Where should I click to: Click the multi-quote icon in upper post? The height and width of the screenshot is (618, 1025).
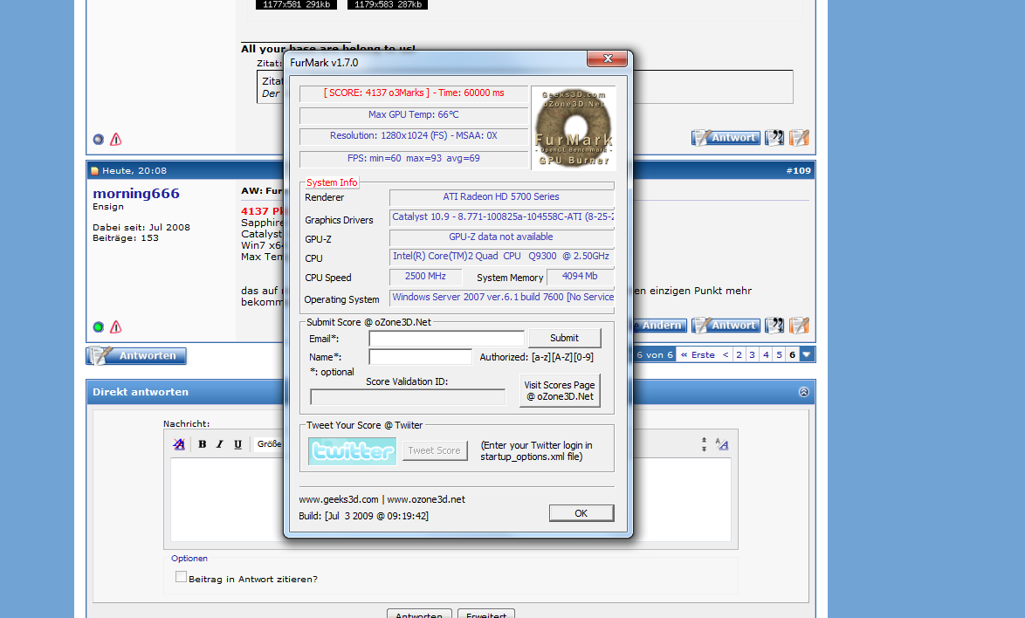point(774,138)
